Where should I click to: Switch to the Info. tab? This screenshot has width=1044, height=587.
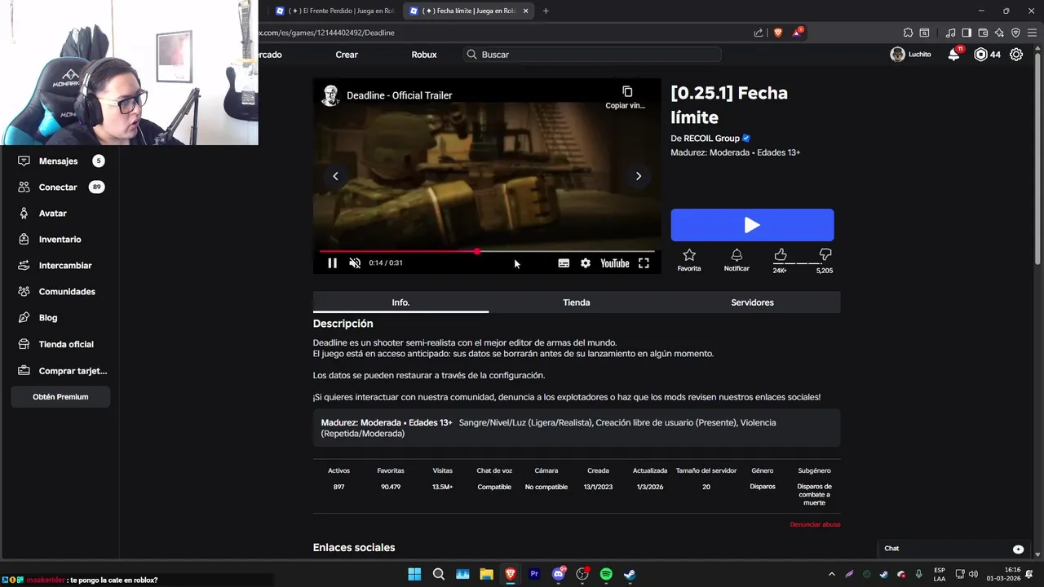[400, 302]
